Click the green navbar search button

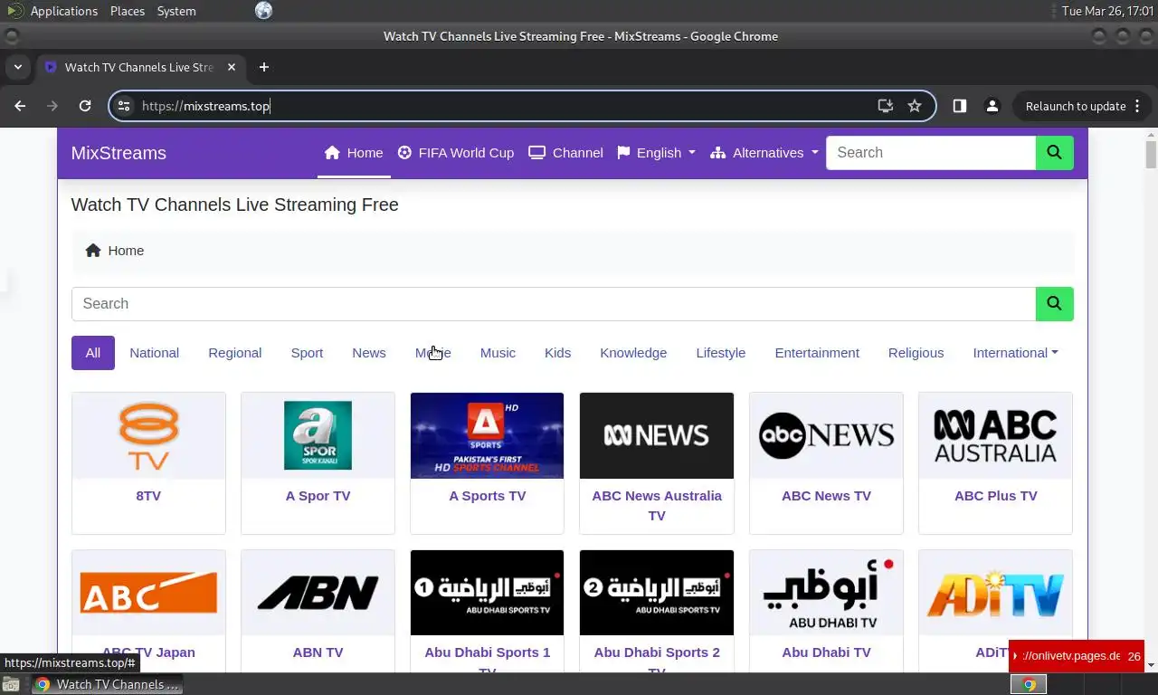pyautogui.click(x=1055, y=153)
